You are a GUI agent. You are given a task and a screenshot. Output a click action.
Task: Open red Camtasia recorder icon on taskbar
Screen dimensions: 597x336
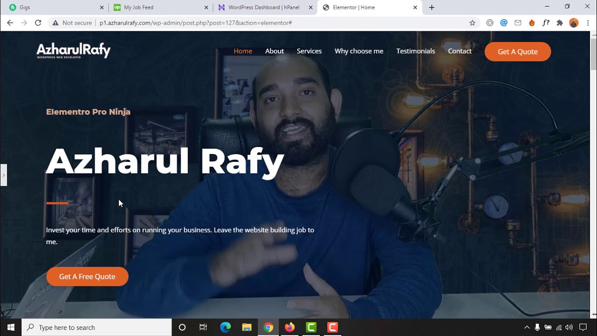(333, 327)
